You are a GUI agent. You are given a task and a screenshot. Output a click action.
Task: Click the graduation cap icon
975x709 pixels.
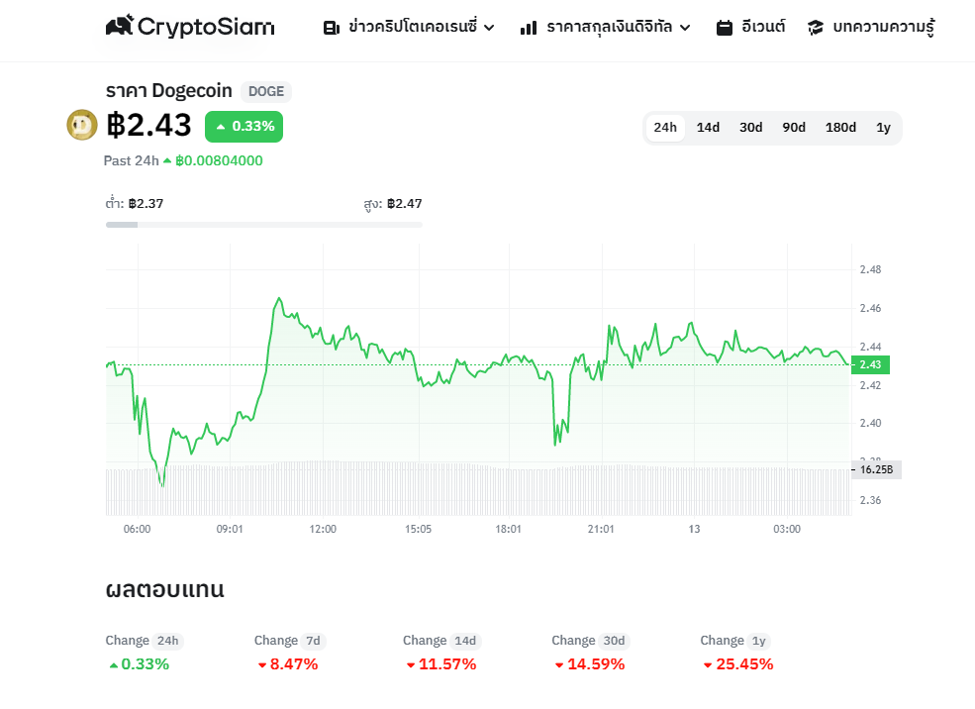(x=816, y=28)
